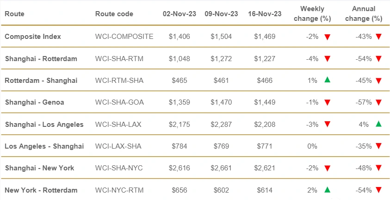390x200 pixels.
Task: Select the Shanghai - Los Angeles route name
Action: pos(44,125)
